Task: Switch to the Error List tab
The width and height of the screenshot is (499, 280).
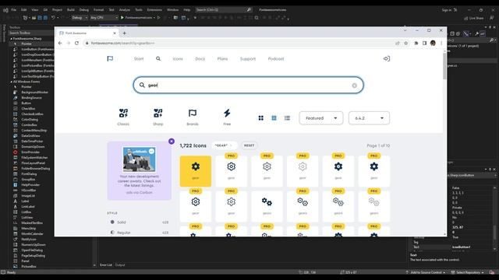Action: pyautogui.click(x=106, y=264)
